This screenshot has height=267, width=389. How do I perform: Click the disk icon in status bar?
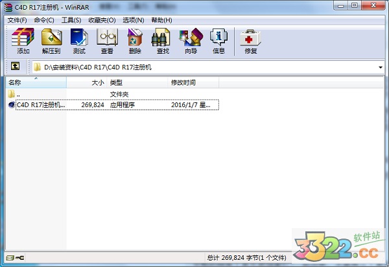[10, 258]
